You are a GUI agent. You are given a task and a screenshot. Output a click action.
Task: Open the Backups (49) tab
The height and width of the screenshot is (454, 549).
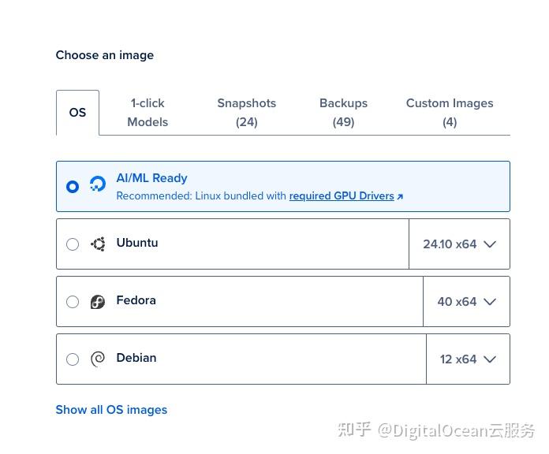(343, 113)
